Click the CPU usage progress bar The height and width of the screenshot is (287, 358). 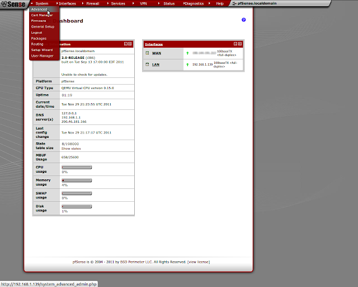tap(77, 167)
